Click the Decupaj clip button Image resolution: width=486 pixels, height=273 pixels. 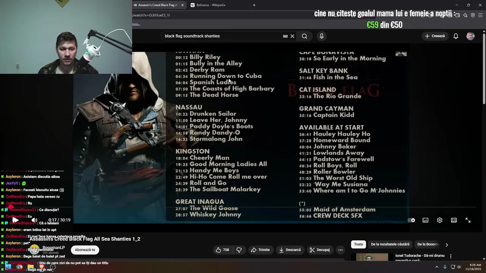pos(320,250)
